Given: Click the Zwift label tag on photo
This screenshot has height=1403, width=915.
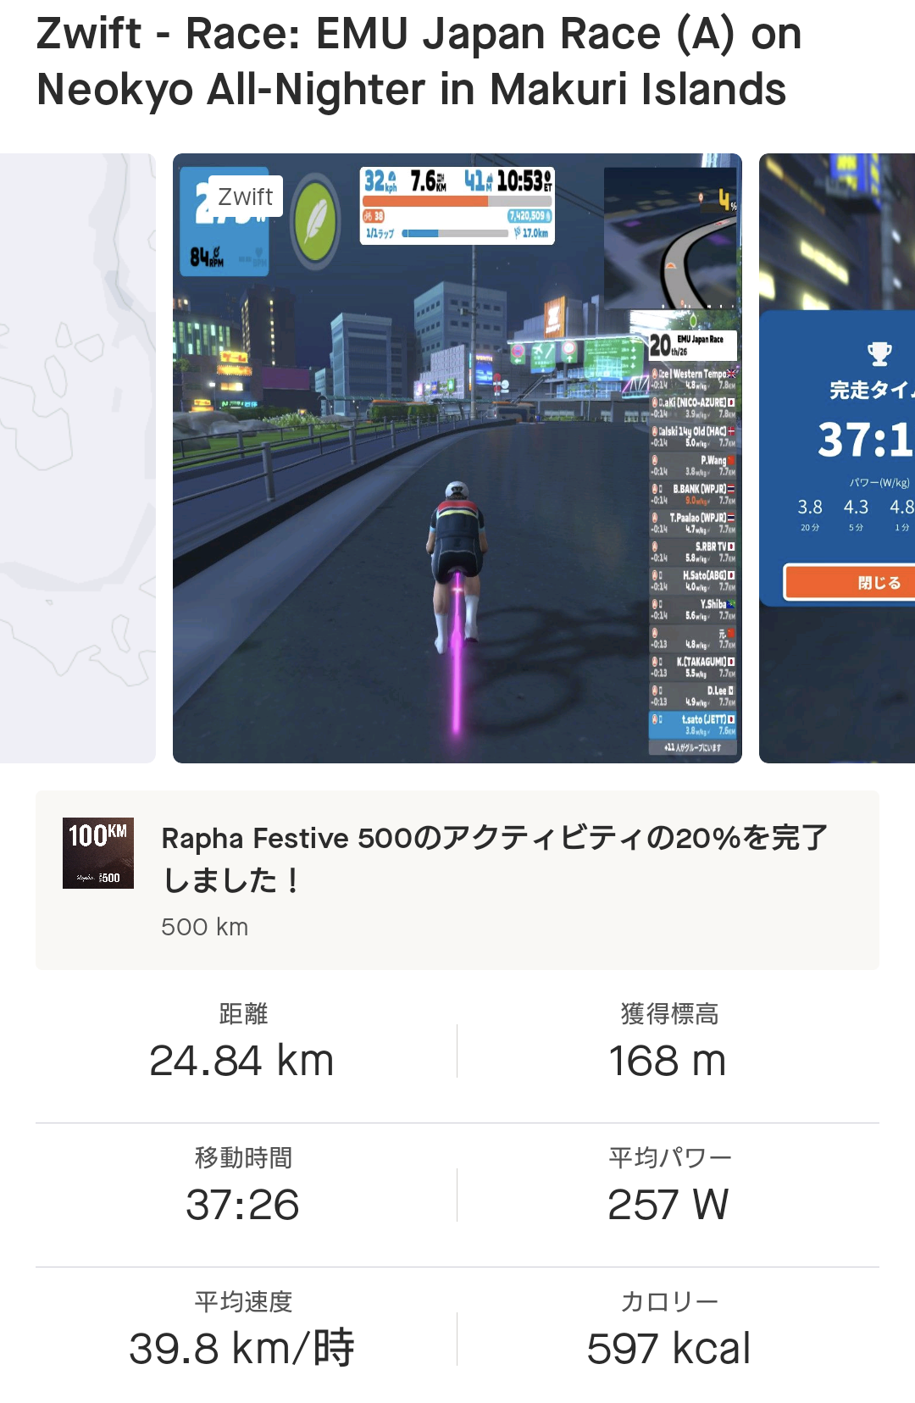Looking at the screenshot, I should pyautogui.click(x=245, y=197).
